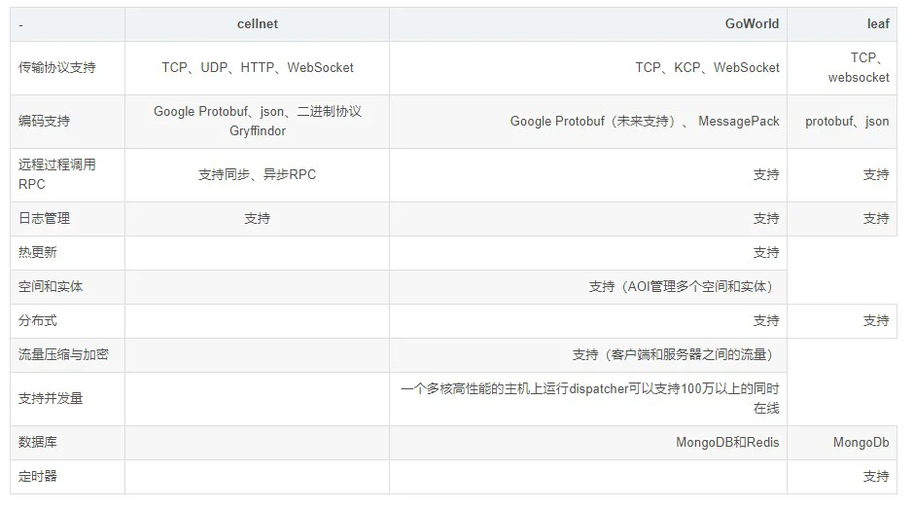Select the 日志管理 row label
This screenshot has height=510, width=914.
(44, 219)
